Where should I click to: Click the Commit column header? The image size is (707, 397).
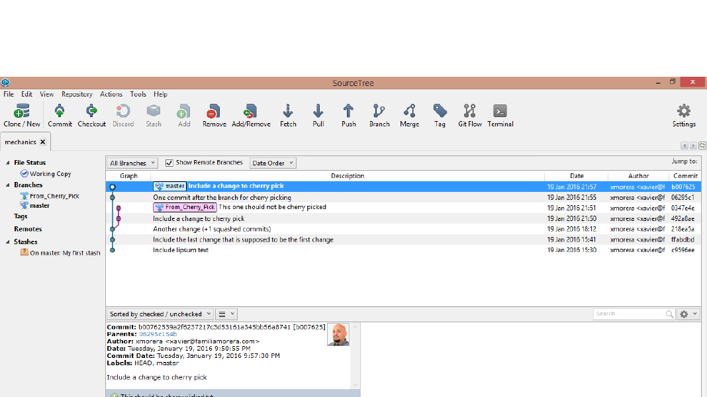coord(685,176)
